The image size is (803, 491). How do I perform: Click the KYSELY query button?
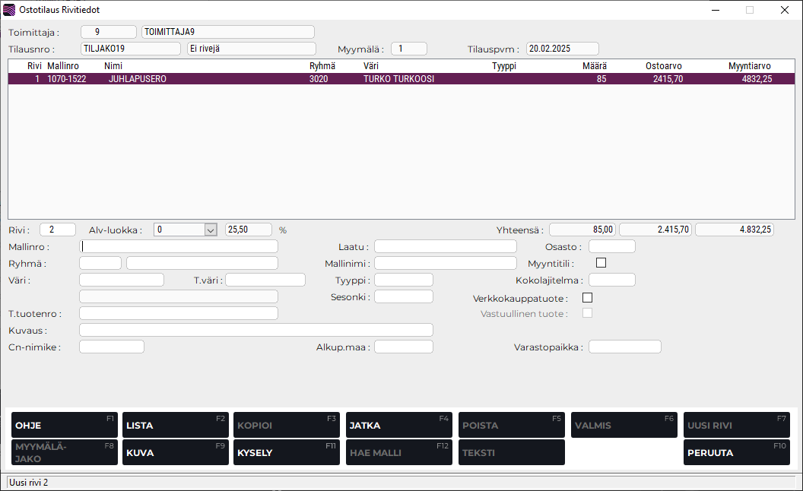coord(286,453)
